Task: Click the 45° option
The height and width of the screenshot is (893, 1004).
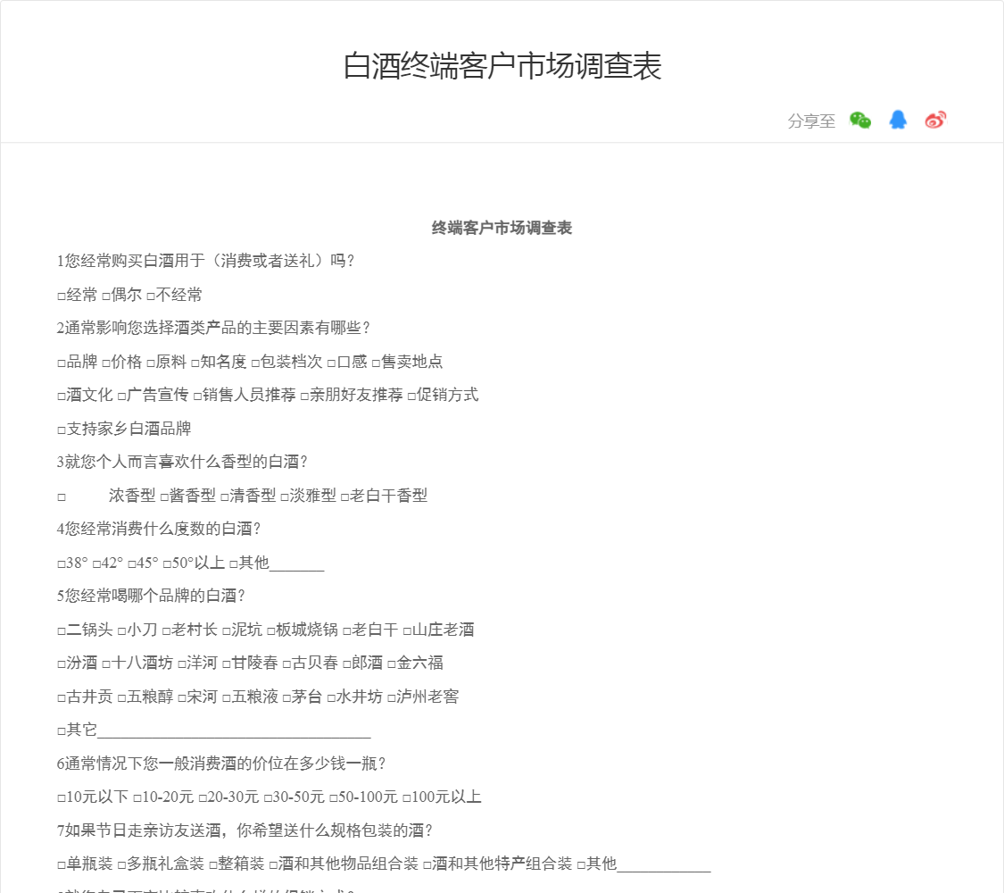Action: pyautogui.click(x=143, y=563)
